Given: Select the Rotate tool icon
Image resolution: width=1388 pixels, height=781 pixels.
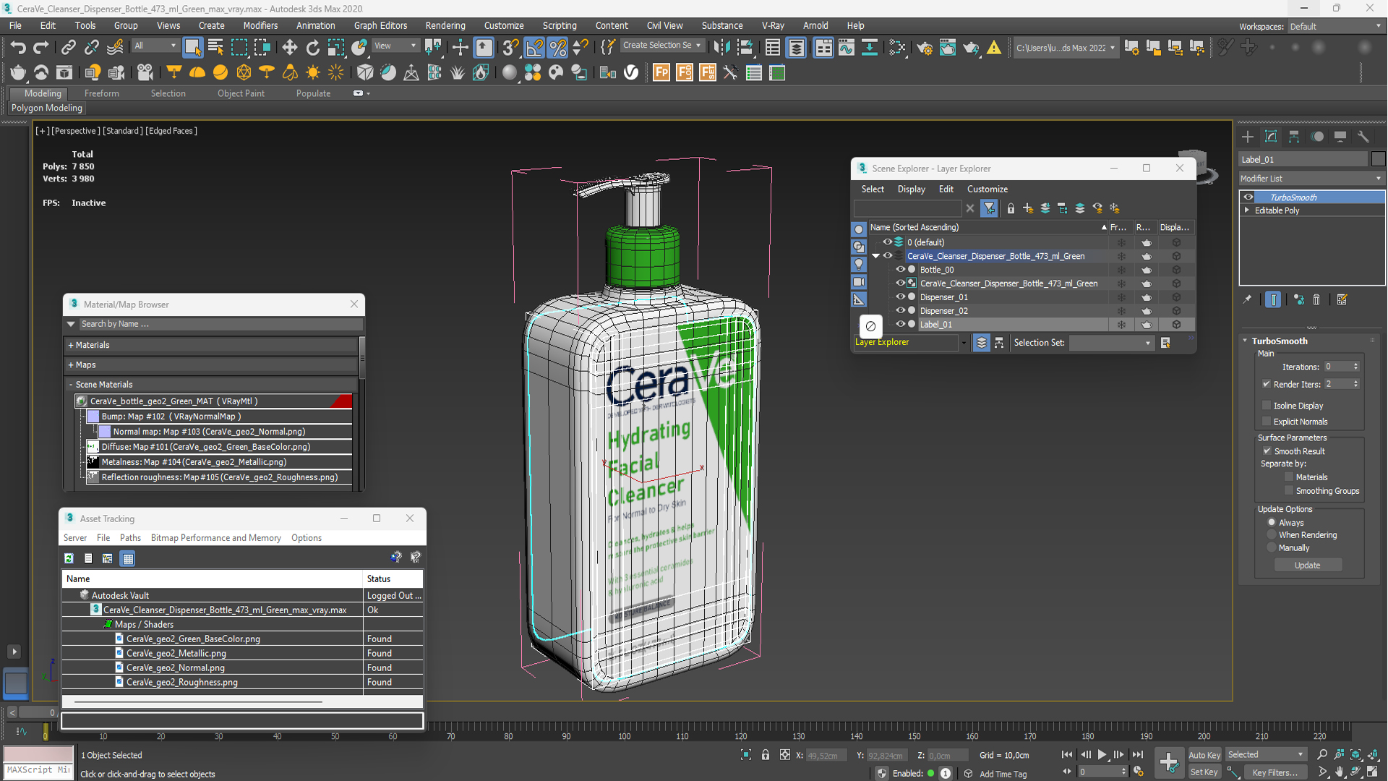Looking at the screenshot, I should (x=312, y=48).
